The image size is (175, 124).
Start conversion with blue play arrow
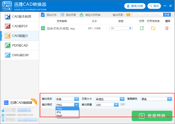click(130, 28)
